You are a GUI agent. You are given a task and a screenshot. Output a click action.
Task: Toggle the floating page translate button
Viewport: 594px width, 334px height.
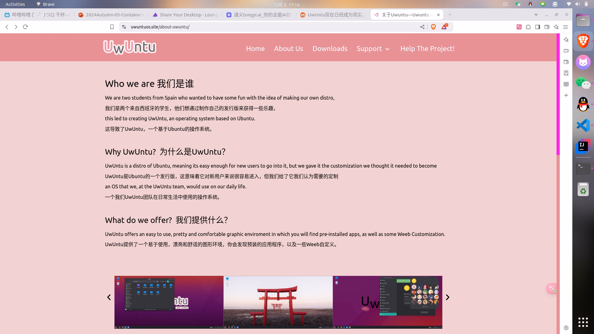coord(552,289)
